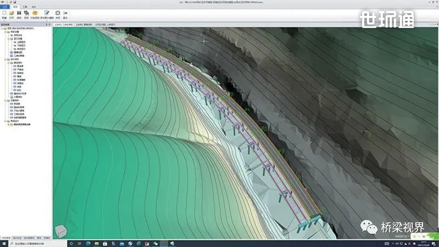Click the Open folder toolbar icon
The height and width of the screenshot is (247, 439).
click(12, 13)
